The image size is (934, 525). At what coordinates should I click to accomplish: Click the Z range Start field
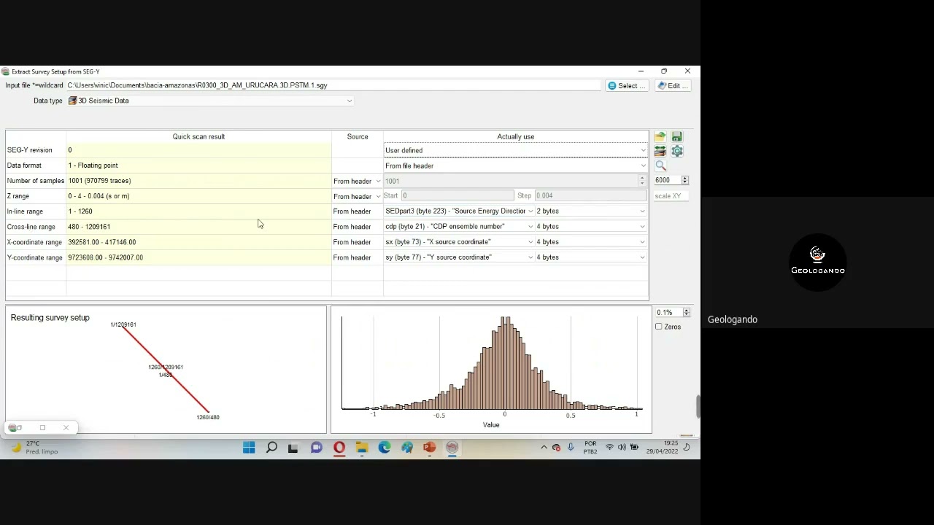(x=458, y=195)
